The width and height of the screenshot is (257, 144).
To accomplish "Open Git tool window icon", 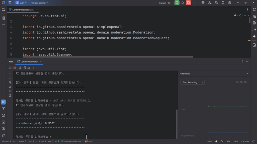I will (3, 135).
